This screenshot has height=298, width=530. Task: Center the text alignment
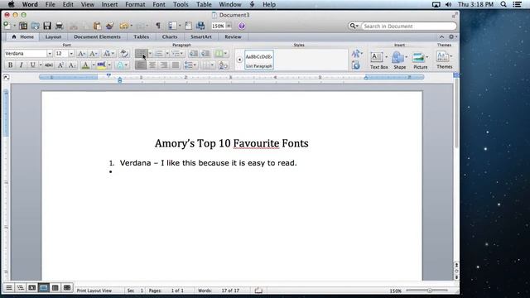152,65
